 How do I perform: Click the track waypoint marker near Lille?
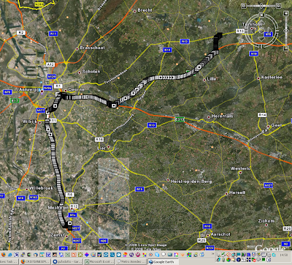[x=199, y=67]
